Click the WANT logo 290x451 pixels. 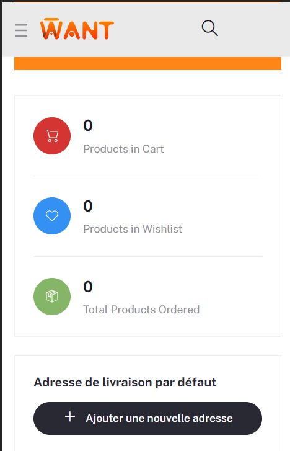(77, 29)
